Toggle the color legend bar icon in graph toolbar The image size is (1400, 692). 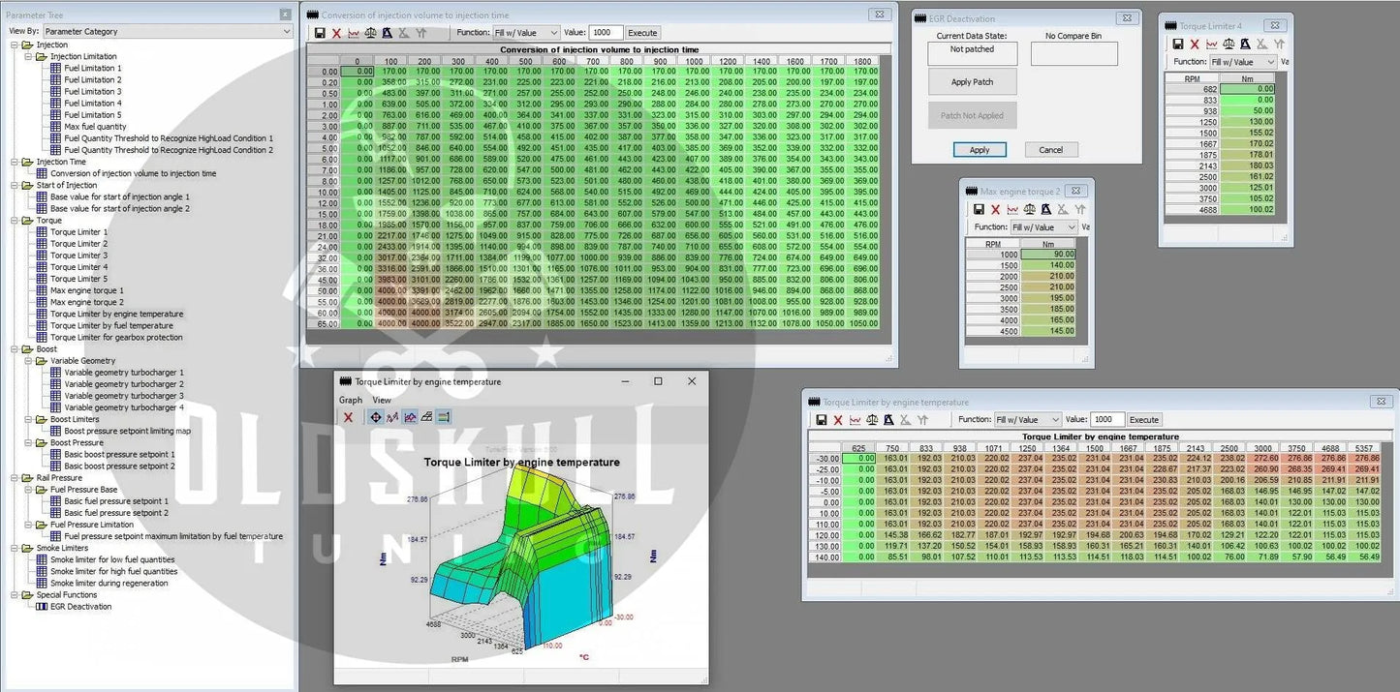tap(444, 417)
